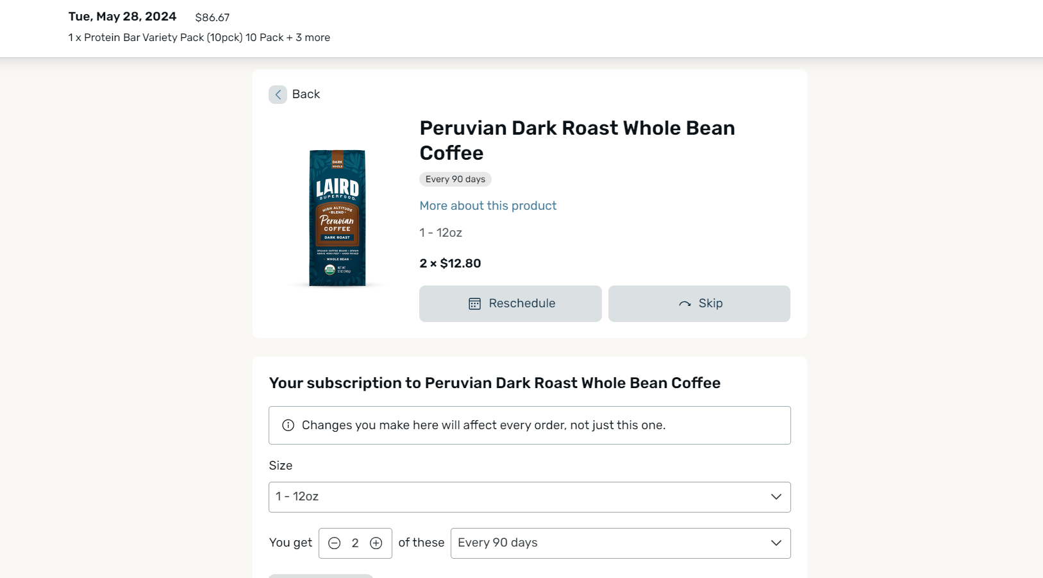The width and height of the screenshot is (1043, 578).
Task: Open the Size dropdown showing 1 - 12oz
Action: (x=530, y=497)
